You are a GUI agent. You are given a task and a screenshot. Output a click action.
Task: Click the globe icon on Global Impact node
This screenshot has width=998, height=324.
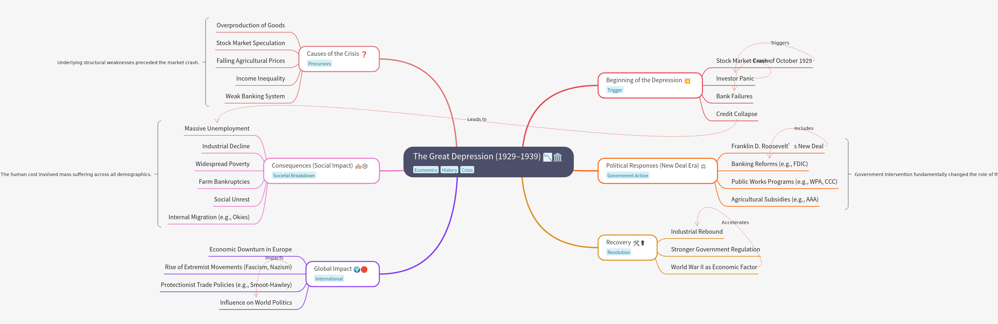(x=357, y=269)
